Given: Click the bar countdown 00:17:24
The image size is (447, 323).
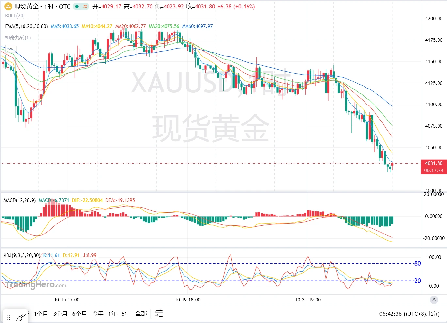Looking at the screenshot, I should [x=434, y=170].
